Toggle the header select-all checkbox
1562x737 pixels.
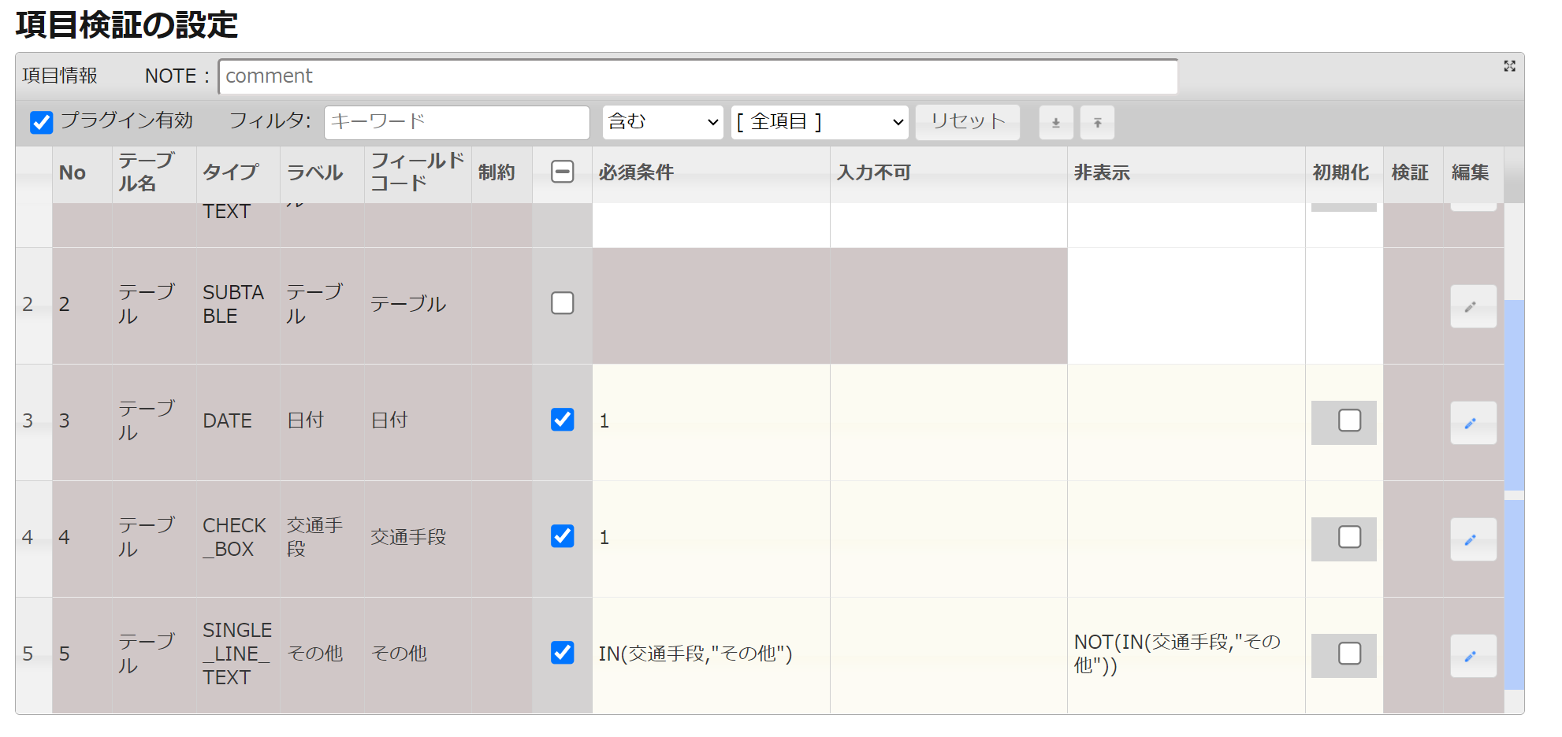tap(562, 172)
